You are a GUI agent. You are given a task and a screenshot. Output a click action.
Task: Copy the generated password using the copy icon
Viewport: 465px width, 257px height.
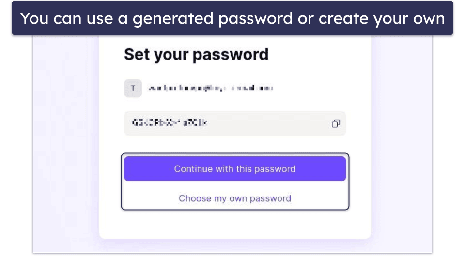pyautogui.click(x=336, y=124)
